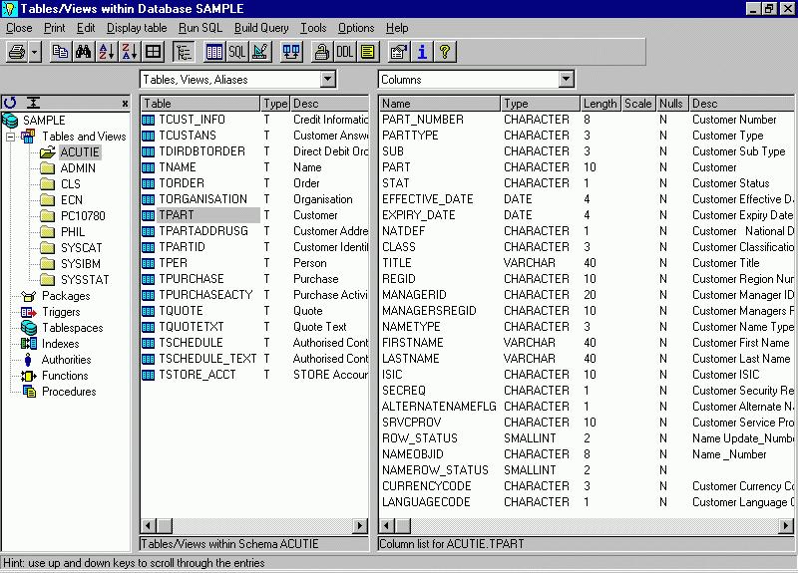Click the Length column header
The width and height of the screenshot is (798, 573).
click(600, 104)
